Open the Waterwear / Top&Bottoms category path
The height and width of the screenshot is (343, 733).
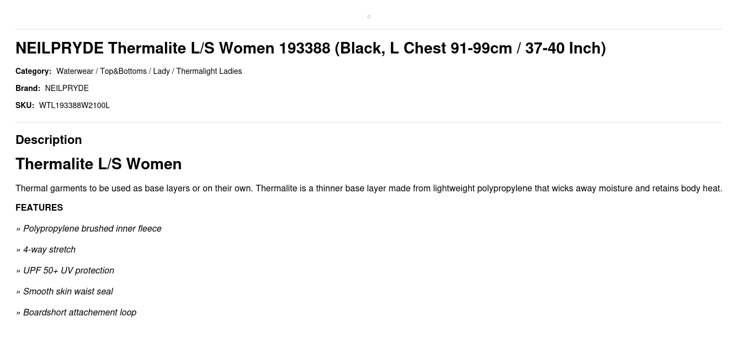click(x=149, y=71)
